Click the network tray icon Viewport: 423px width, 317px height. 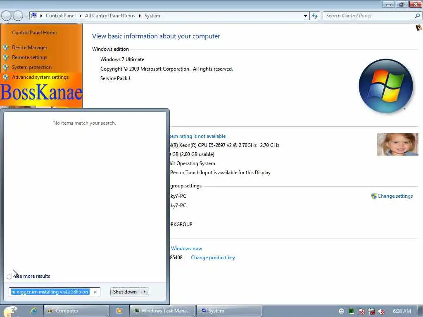(x=371, y=311)
